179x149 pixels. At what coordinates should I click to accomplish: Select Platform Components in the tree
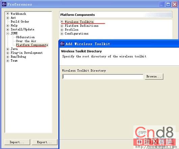tap(32, 45)
